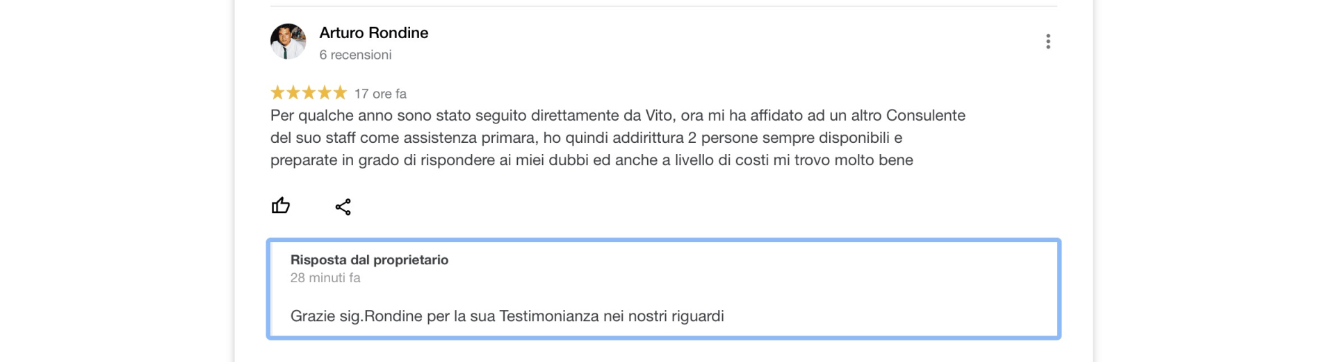Select the second gold star of the rating
This screenshot has height=362, width=1320.
point(293,92)
